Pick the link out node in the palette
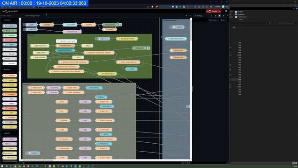This screenshot has width=298, height=168. pos(10,59)
